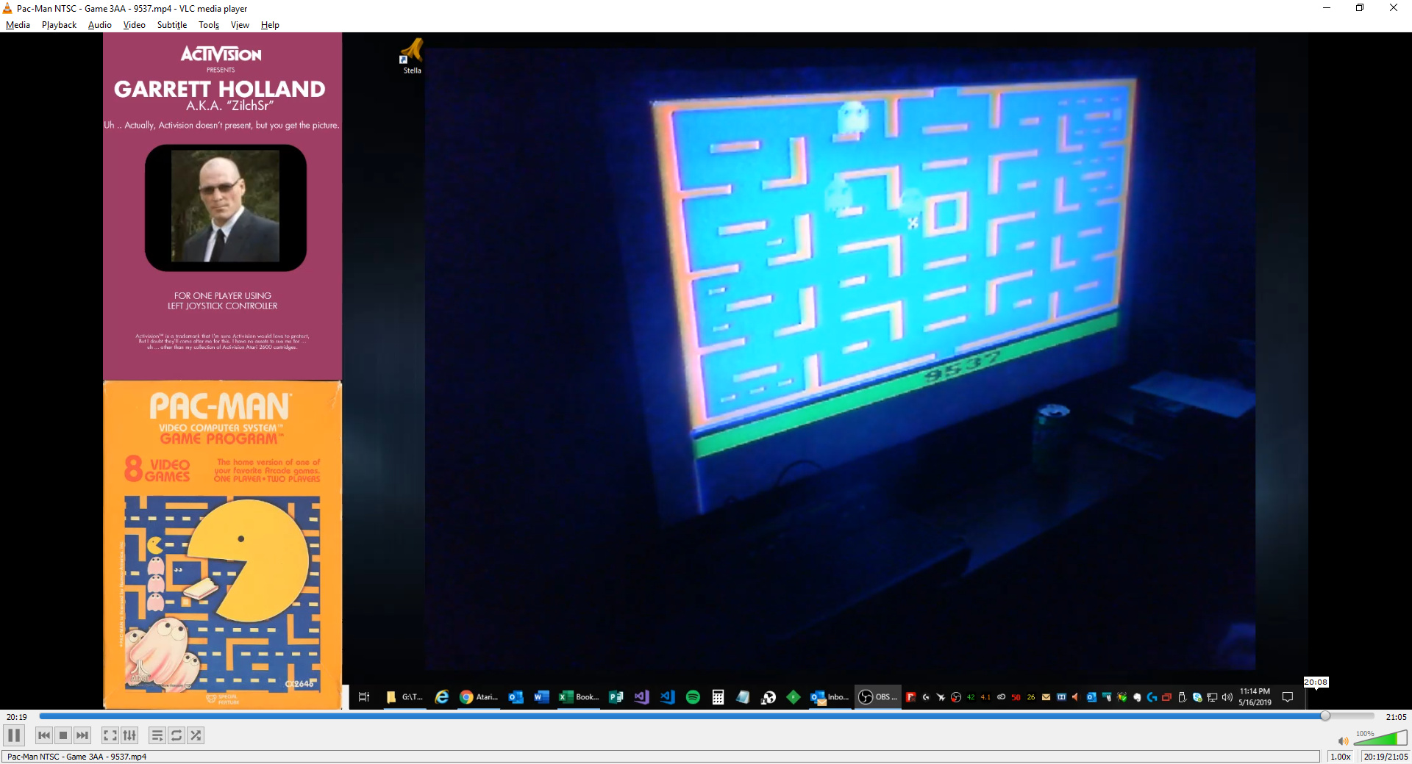
Task: Click Task View icon in recorded taskbar
Action: pos(364,697)
